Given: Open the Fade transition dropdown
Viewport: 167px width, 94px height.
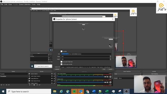Looking at the screenshot, I should point(128,74).
